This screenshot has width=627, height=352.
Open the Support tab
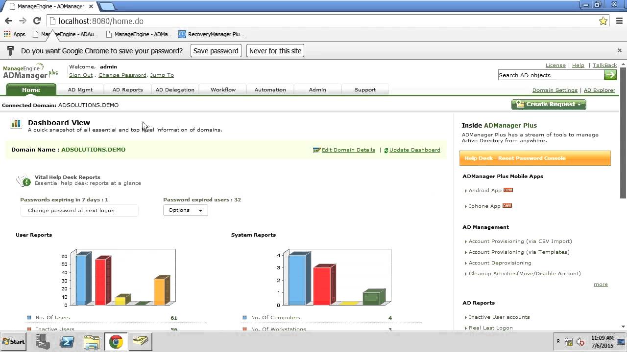coord(365,89)
